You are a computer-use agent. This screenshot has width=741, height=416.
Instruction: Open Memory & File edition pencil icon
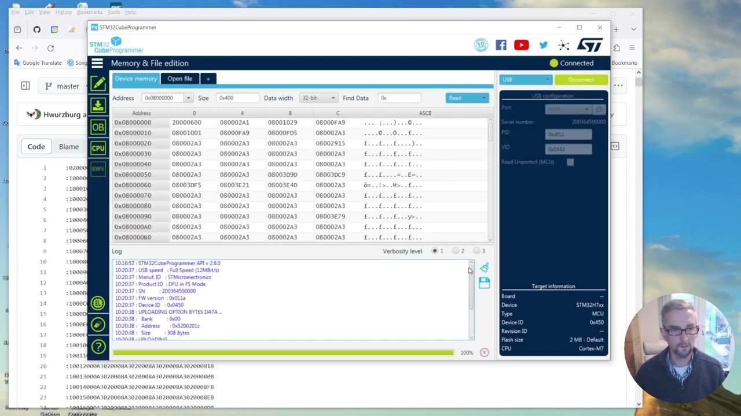[x=98, y=84]
